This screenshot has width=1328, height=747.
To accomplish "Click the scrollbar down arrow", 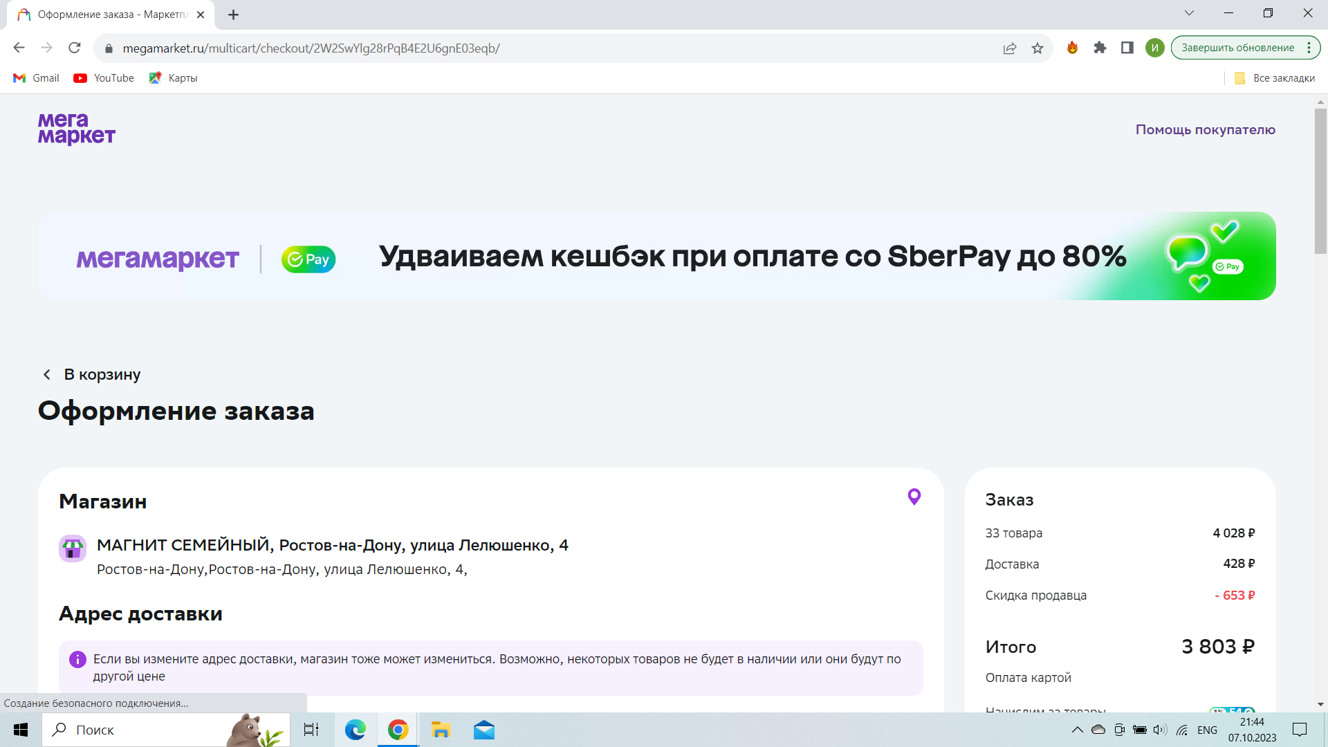I will click(x=1320, y=704).
